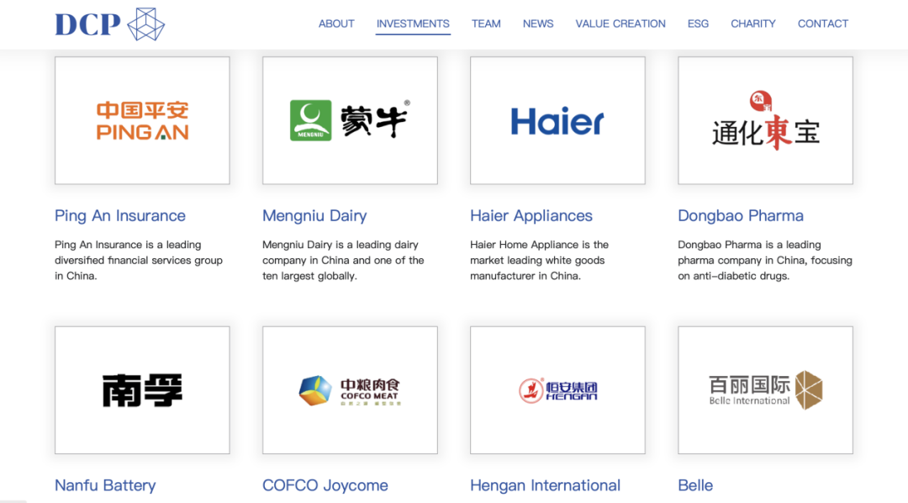Open the Hengan International title link
908x503 pixels.
pyautogui.click(x=545, y=485)
